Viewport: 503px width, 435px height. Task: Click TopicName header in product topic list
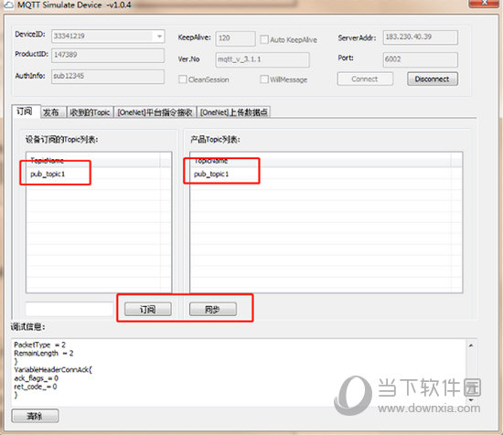click(x=321, y=161)
